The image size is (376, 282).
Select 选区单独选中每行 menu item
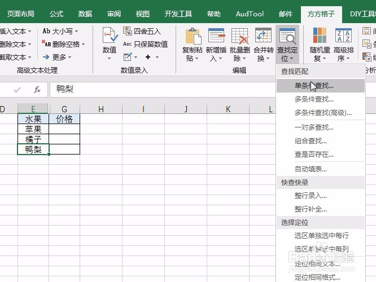pos(321,236)
